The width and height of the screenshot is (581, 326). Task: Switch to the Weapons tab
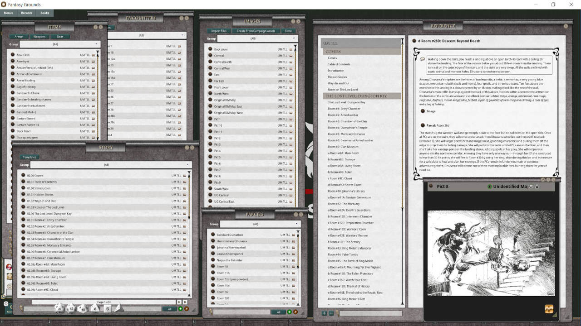(x=39, y=36)
